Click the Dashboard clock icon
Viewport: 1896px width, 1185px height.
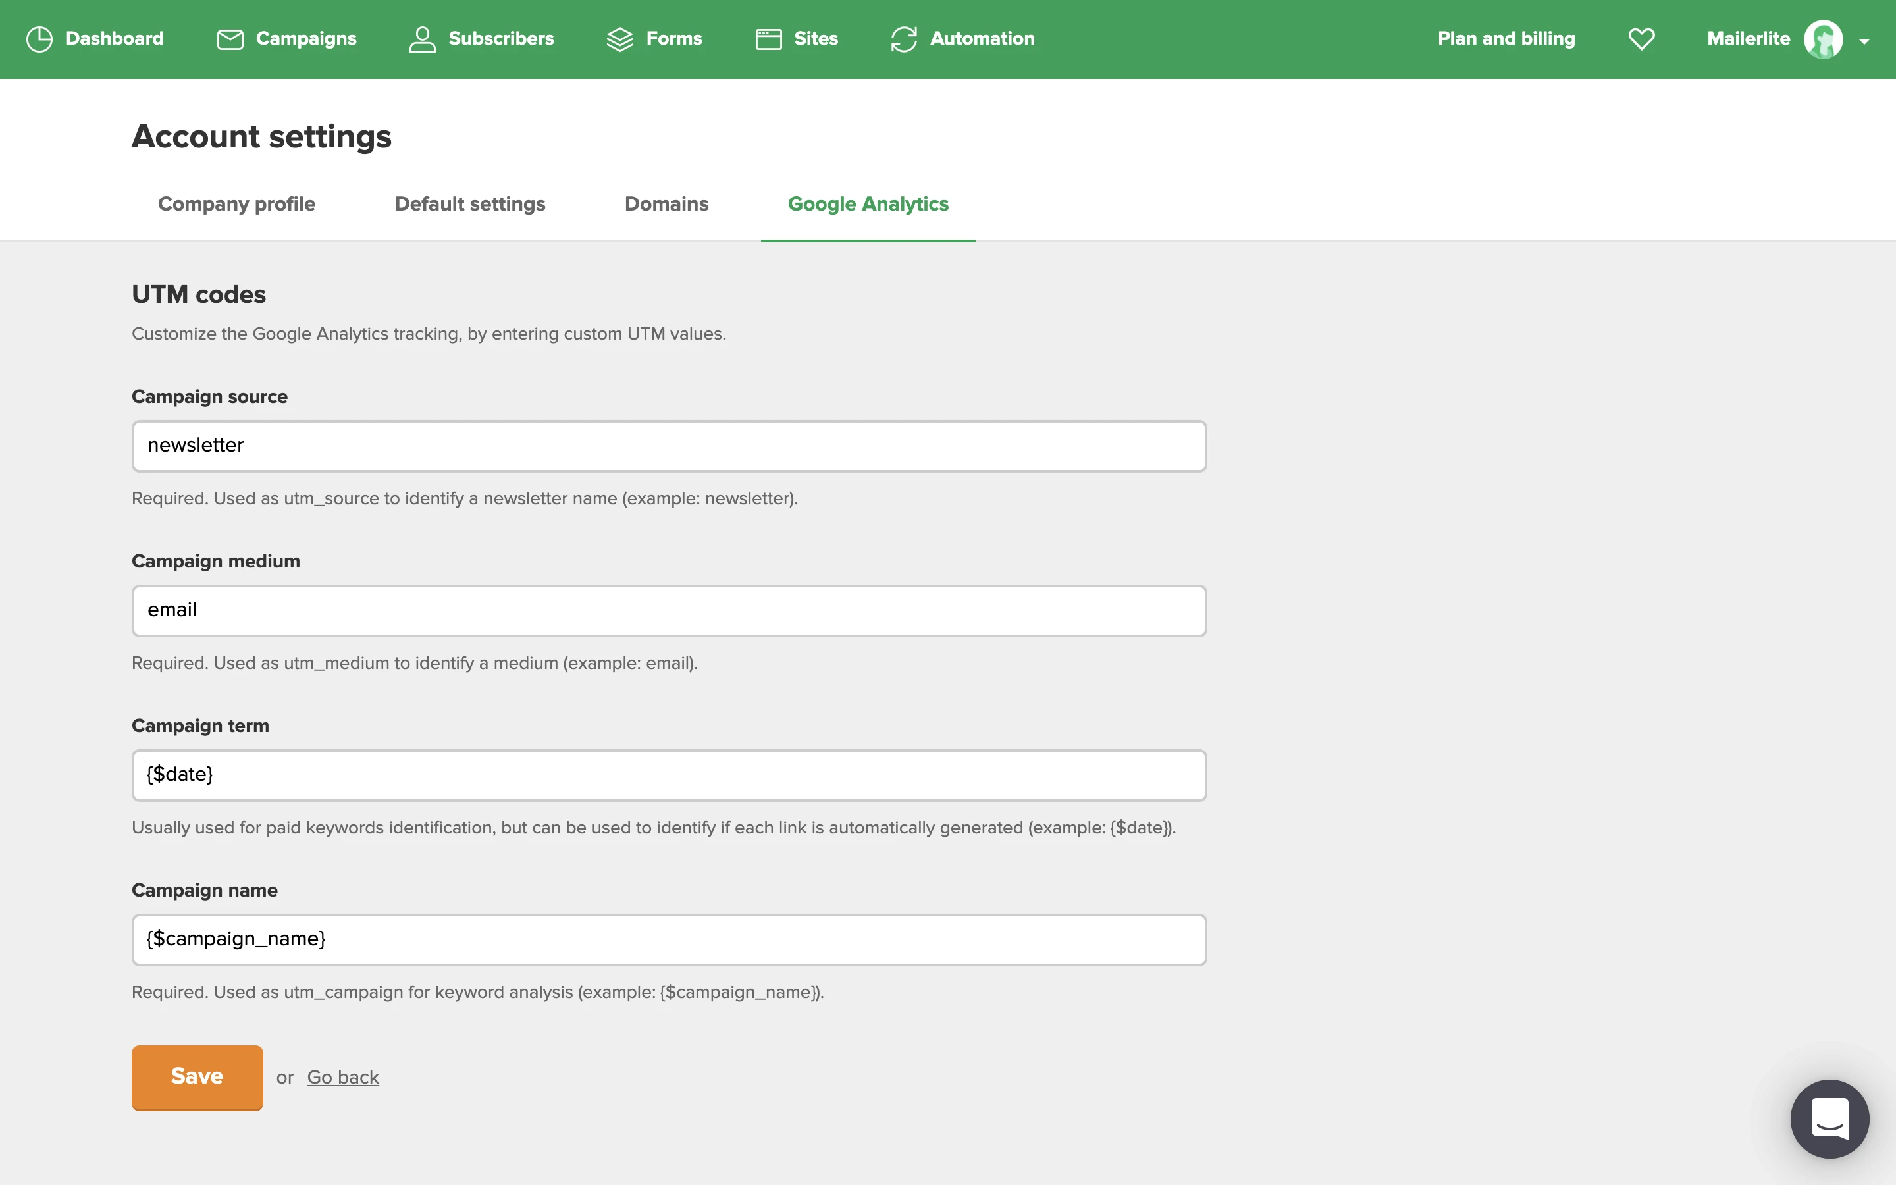(x=39, y=39)
